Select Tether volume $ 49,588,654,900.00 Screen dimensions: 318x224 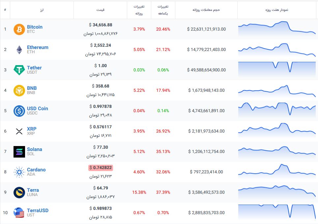click(207, 70)
